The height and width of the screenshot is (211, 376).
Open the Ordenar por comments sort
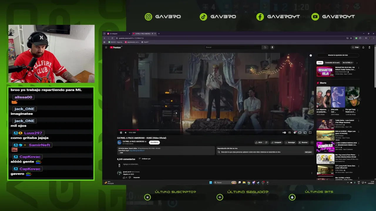tap(145, 159)
